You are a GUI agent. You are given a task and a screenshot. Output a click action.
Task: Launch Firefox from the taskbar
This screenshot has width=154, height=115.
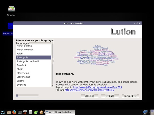pos(14,112)
